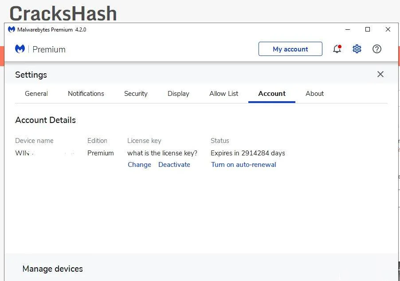Select the Account tab
The image size is (400, 281).
point(272,94)
